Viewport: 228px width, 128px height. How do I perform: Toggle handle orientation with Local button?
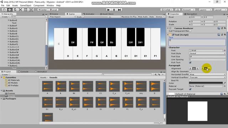(x=53, y=10)
